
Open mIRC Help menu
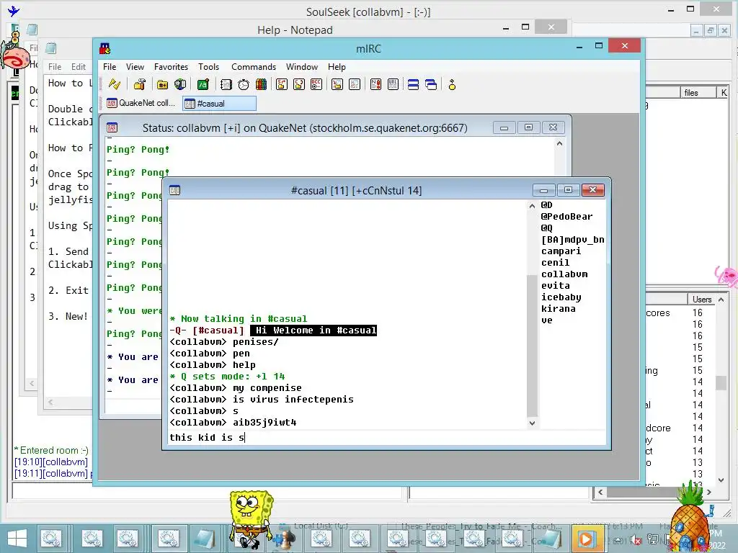click(337, 67)
